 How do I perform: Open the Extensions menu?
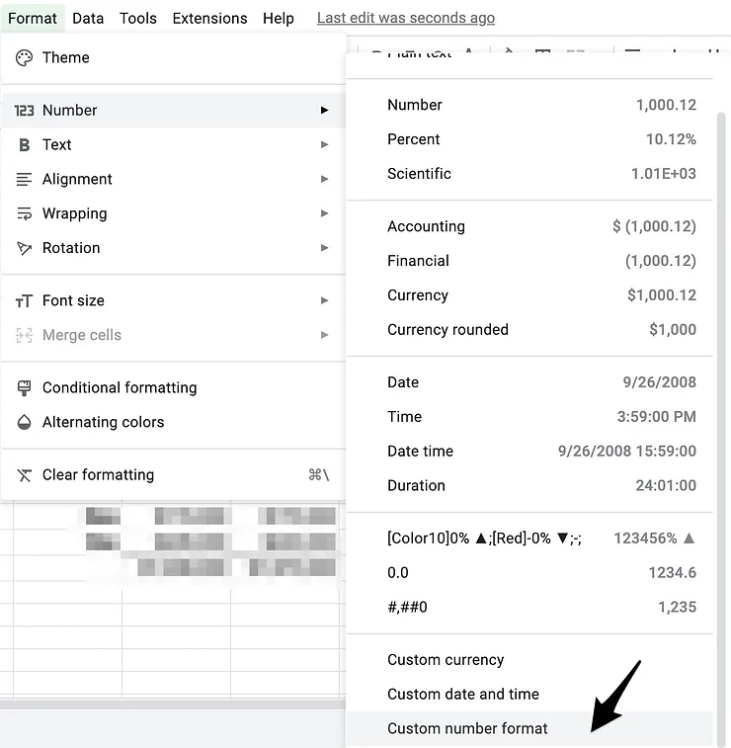(x=209, y=18)
